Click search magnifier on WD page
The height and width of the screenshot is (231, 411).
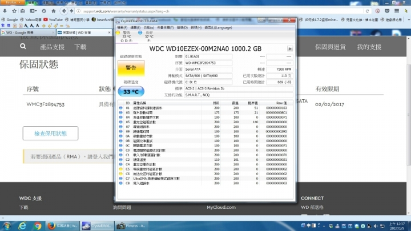pyautogui.click(x=23, y=46)
